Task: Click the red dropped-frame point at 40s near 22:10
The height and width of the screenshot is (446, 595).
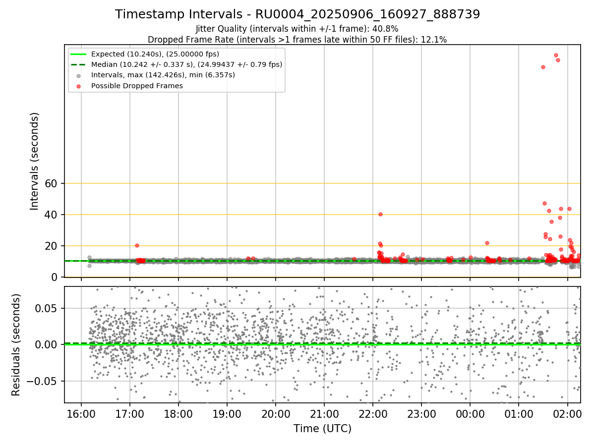Action: (380, 214)
